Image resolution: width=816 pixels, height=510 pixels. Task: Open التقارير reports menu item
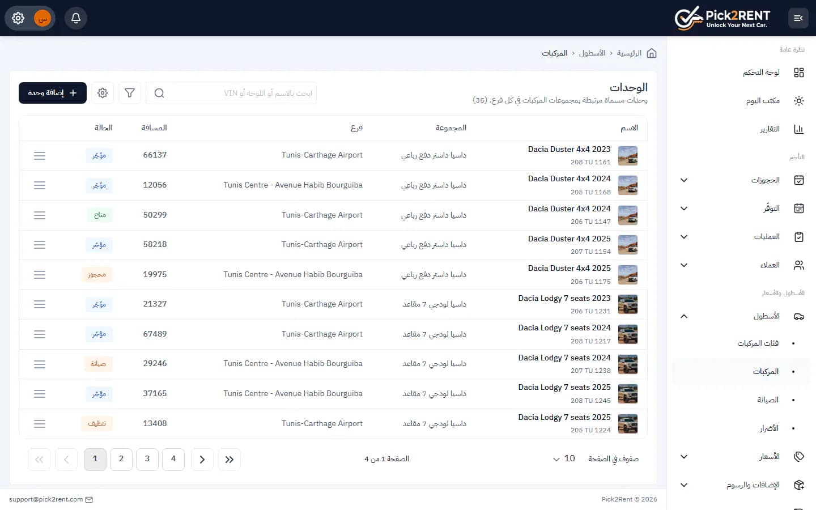(741, 129)
